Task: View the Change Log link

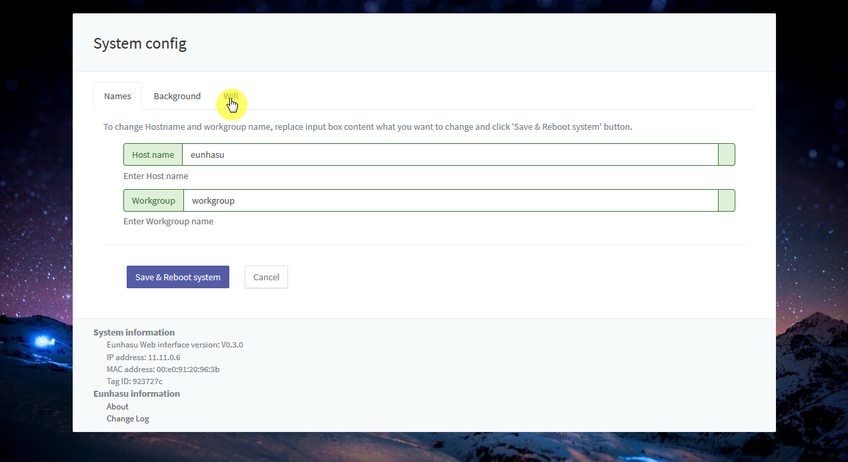Action: 127,419
